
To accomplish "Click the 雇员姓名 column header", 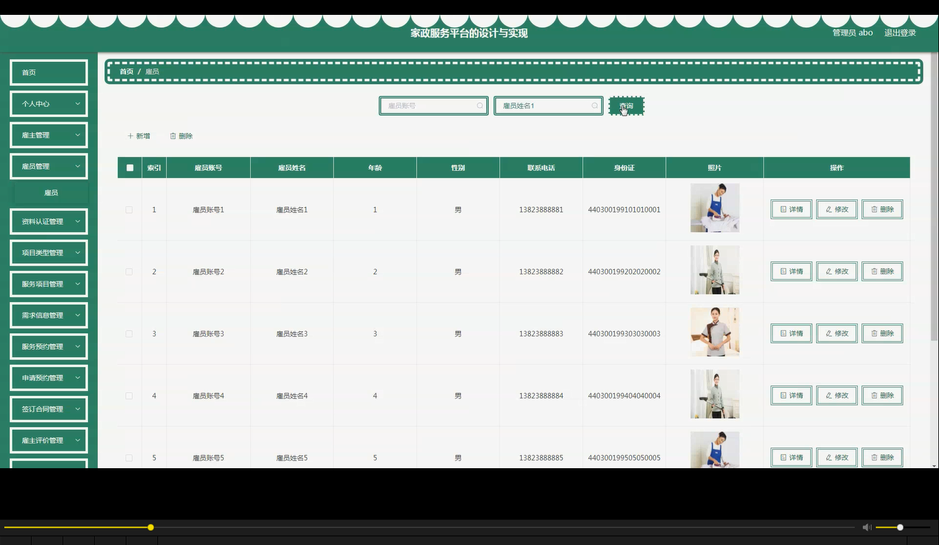I will [x=292, y=168].
